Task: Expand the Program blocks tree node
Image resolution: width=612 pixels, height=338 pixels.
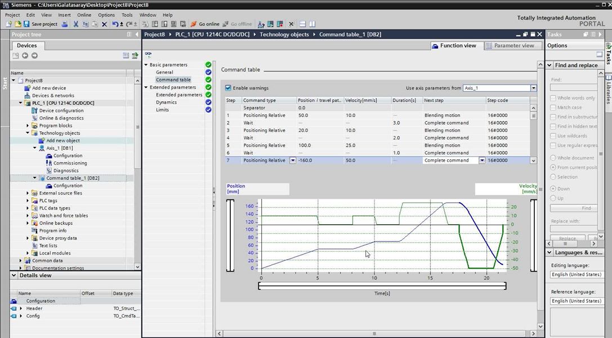Action: click(x=28, y=126)
